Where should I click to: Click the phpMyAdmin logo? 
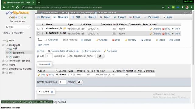(18, 12)
